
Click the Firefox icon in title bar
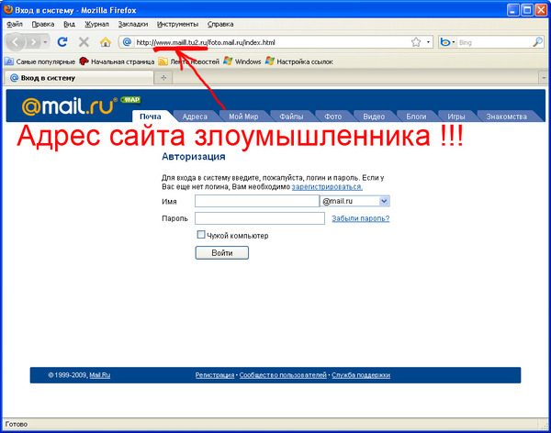(8, 9)
